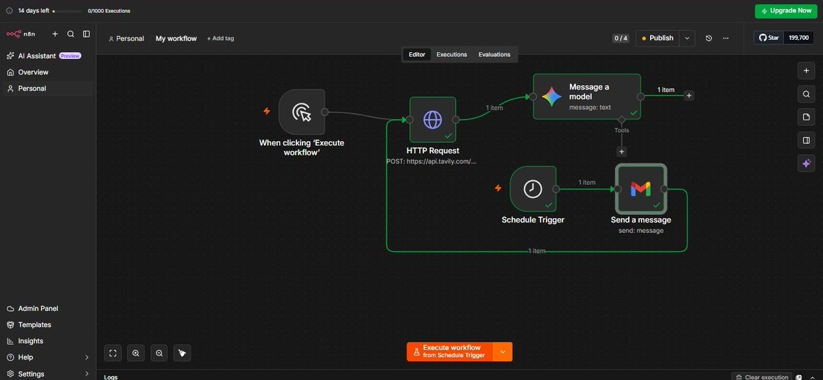
Task: Click the 0 / 4 counter badge
Action: click(x=620, y=38)
